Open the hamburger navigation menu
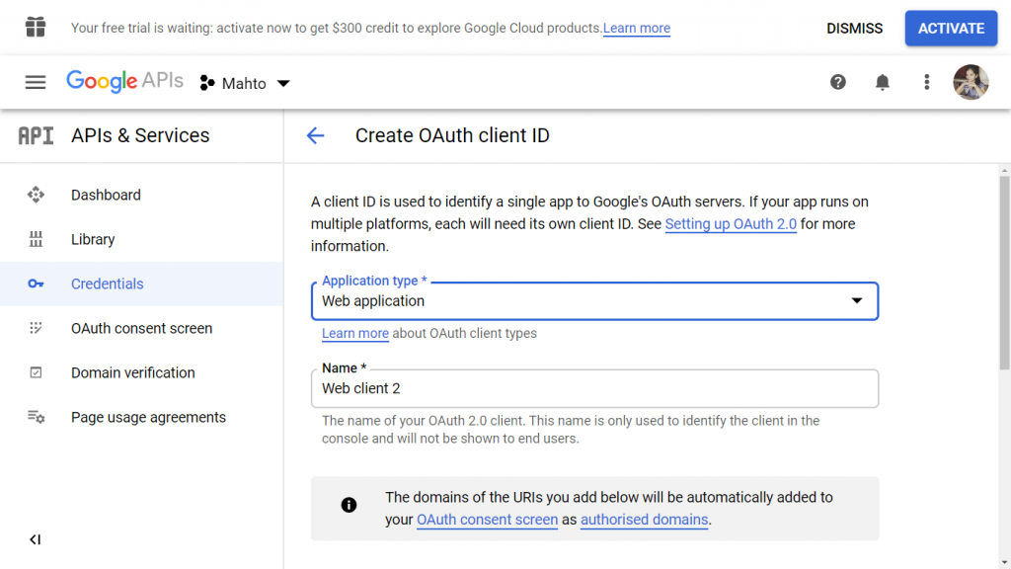 [36, 83]
